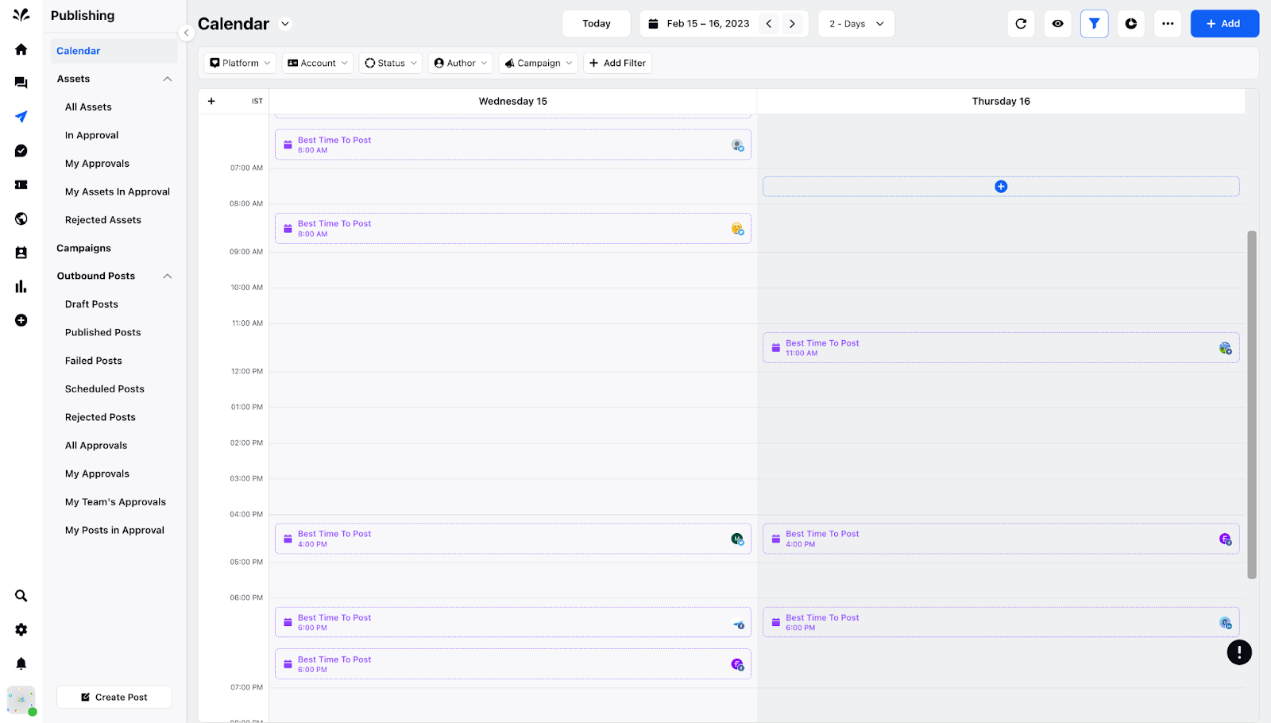
Task: Go to previous date range arrow
Action: [x=769, y=24]
